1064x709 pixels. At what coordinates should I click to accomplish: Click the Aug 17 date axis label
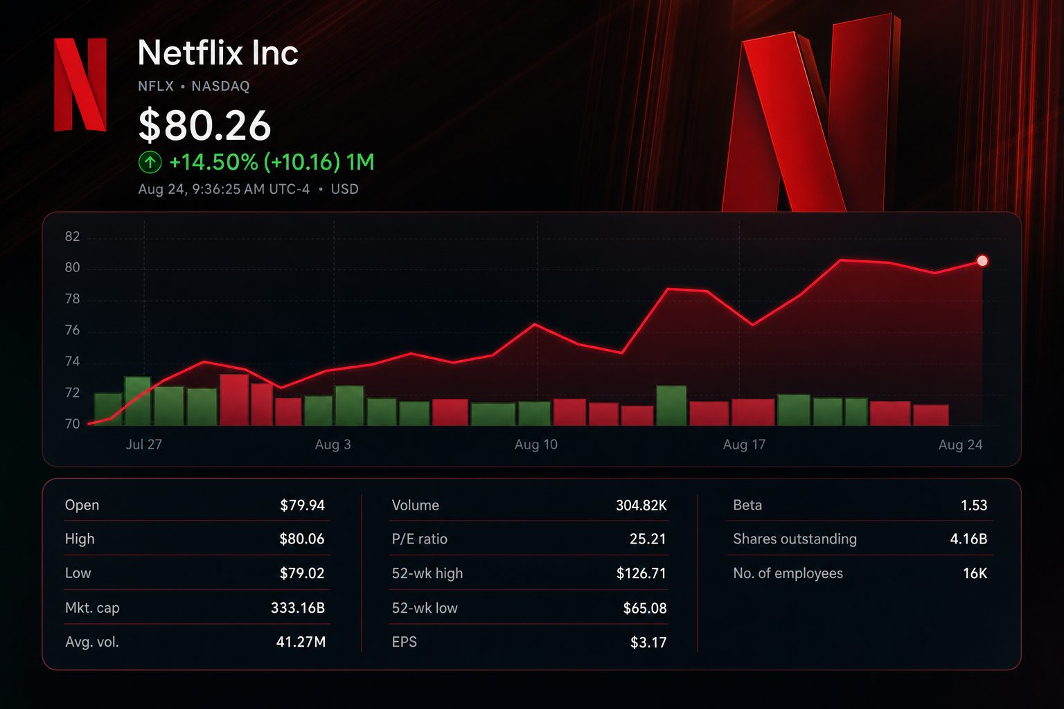coord(744,445)
